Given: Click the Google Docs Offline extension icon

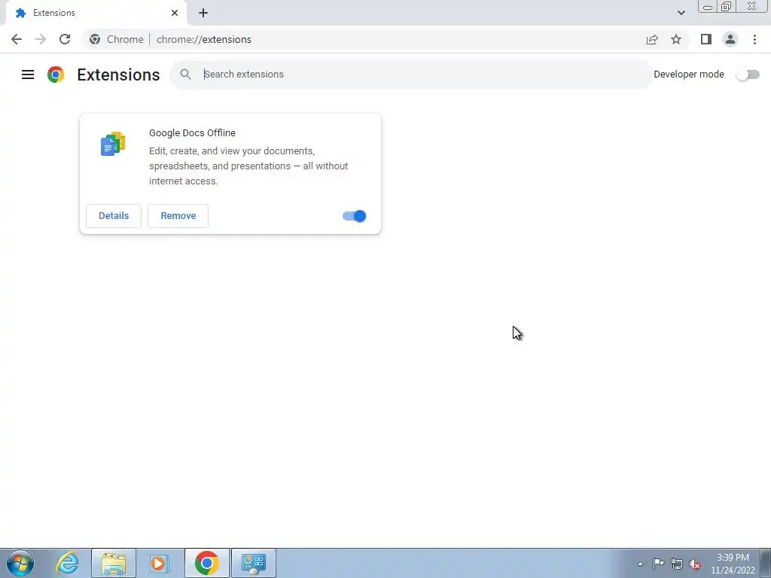Looking at the screenshot, I should tap(113, 144).
